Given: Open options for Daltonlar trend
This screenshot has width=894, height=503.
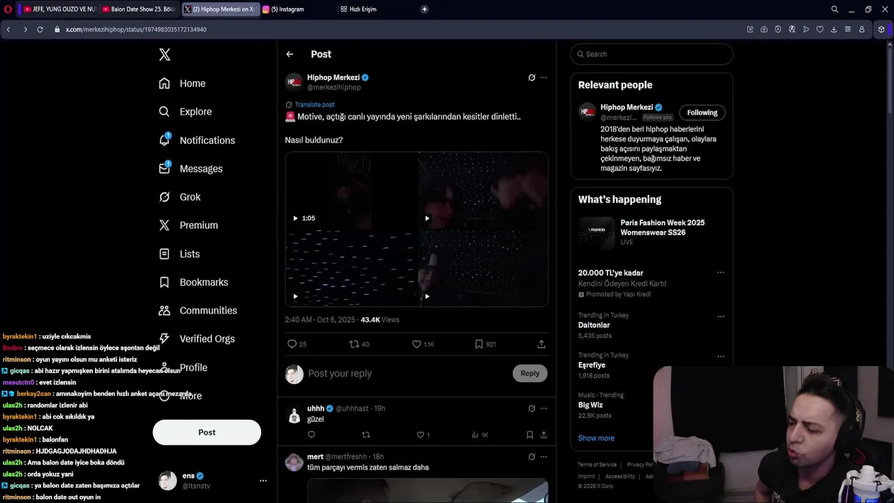Looking at the screenshot, I should 721,316.
